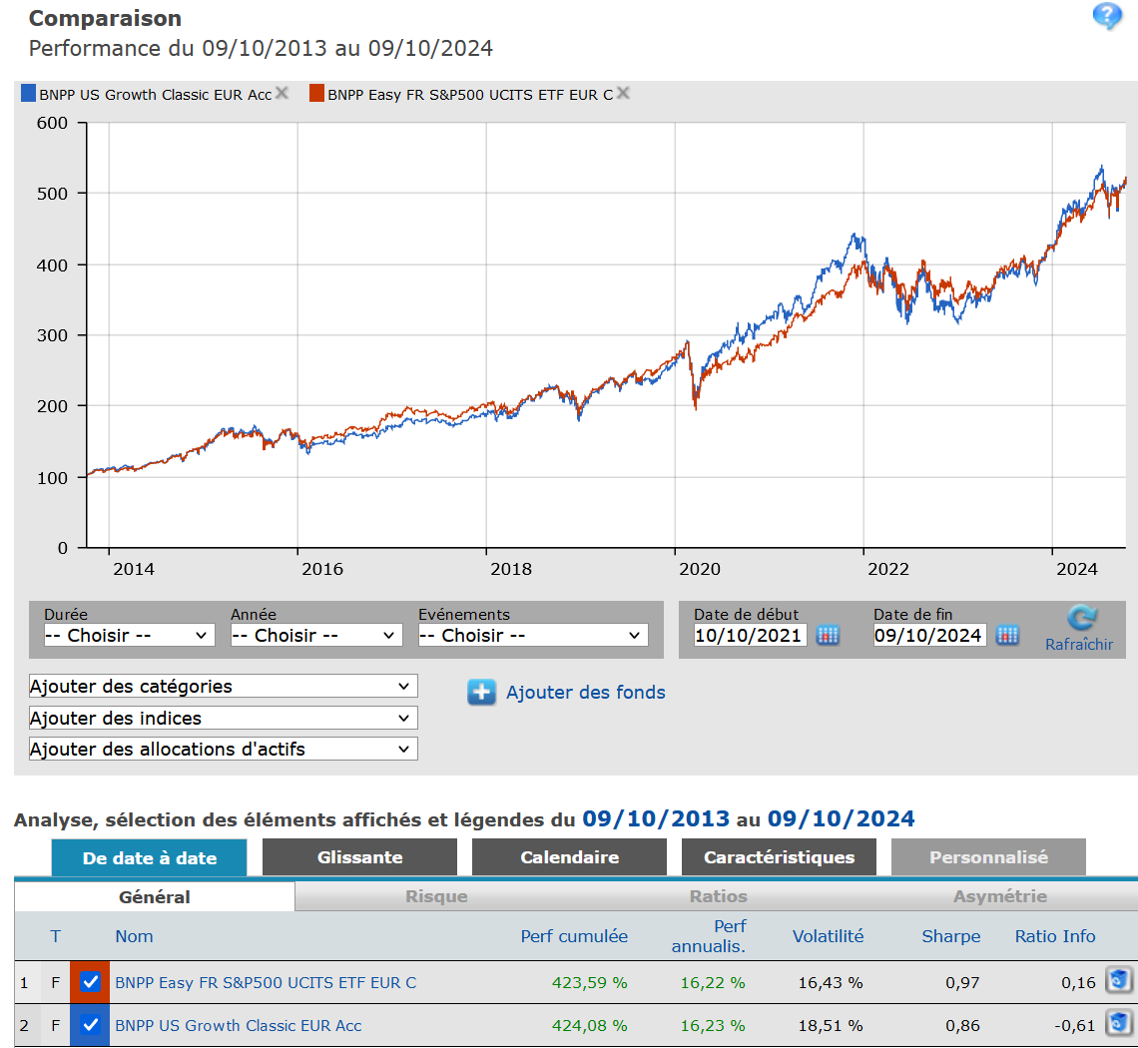Click the 18,51 % volatility value
The image size is (1138, 1048).
[831, 1025]
